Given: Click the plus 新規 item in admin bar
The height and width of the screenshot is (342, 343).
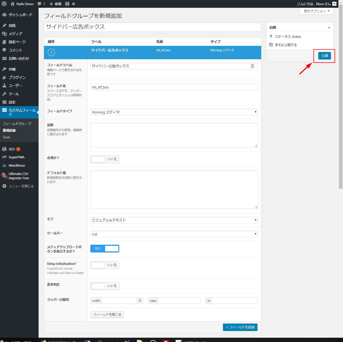Looking at the screenshot, I should tap(55, 4).
